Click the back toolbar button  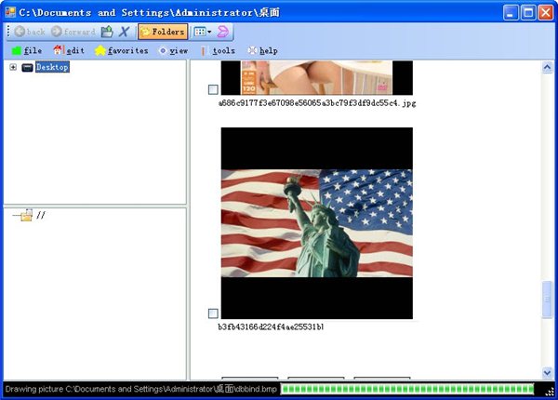[x=30, y=32]
